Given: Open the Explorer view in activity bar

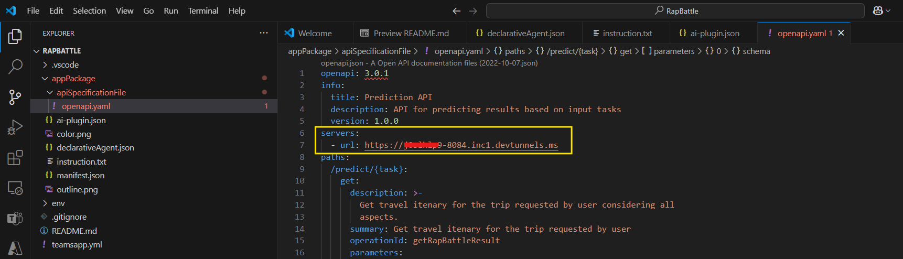Looking at the screenshot, I should (15, 37).
